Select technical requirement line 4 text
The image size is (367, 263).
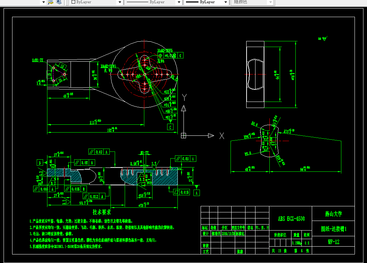[93, 240]
